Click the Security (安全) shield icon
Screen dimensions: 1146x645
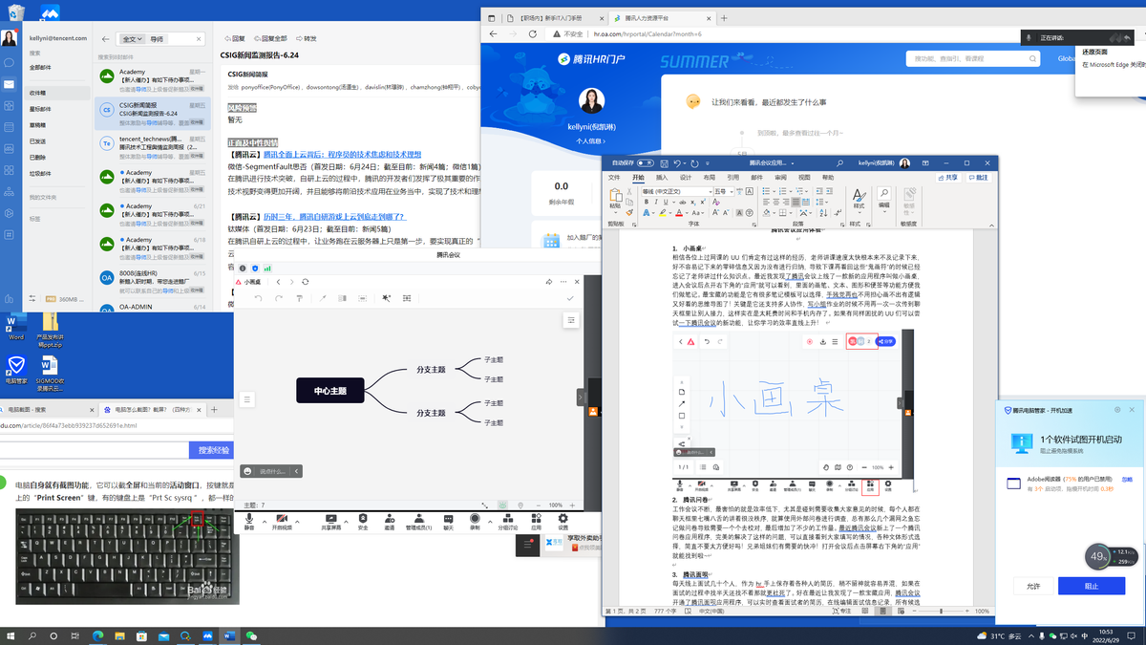coord(363,522)
